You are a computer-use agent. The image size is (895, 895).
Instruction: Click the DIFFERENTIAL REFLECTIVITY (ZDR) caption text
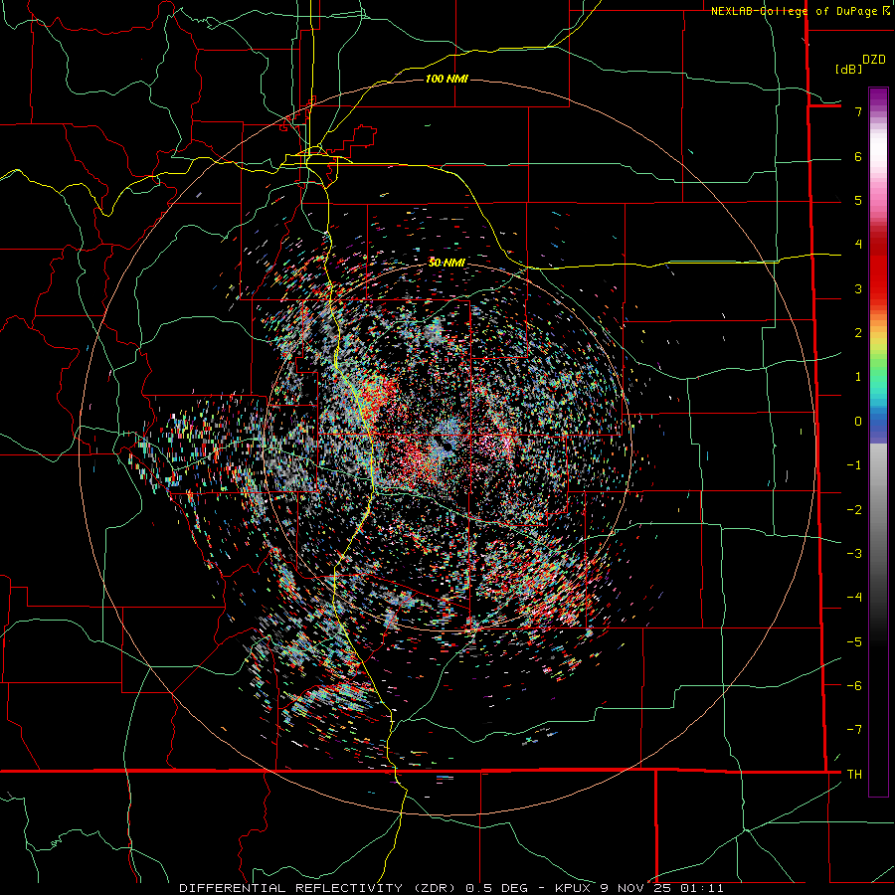(x=319, y=888)
